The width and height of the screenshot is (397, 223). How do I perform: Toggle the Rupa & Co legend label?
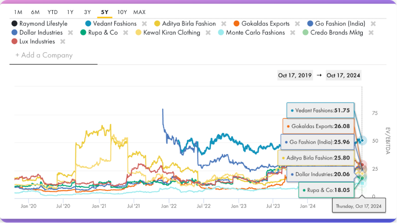[103, 32]
